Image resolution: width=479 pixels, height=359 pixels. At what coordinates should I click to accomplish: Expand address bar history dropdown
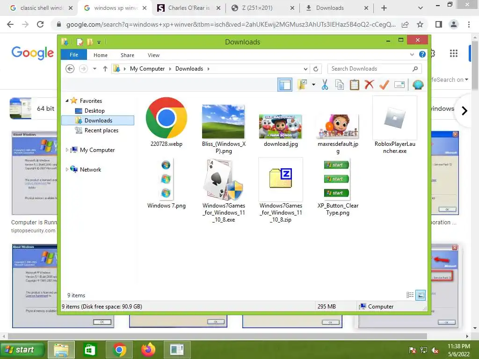pyautogui.click(x=305, y=69)
